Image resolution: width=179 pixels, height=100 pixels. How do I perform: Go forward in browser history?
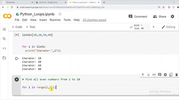(x=8, y=7)
